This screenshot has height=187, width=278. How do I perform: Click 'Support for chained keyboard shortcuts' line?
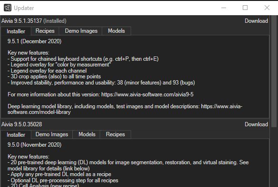(83, 59)
